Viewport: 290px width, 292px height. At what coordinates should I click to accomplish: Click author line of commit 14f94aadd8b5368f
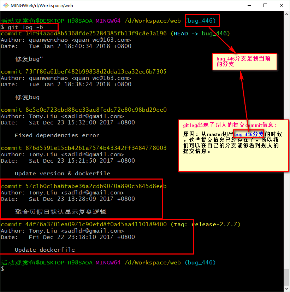66,40
